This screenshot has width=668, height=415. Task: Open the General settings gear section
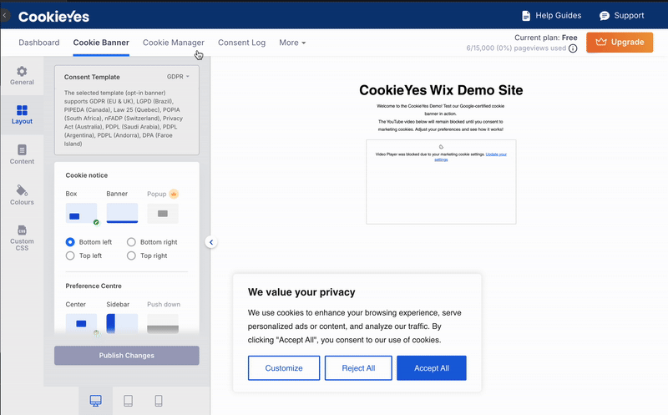[x=22, y=75]
